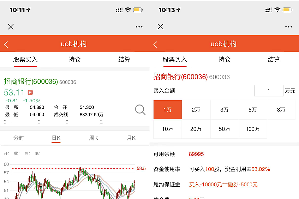
Task: Open the more options menu on left screen
Action: coord(139,27)
